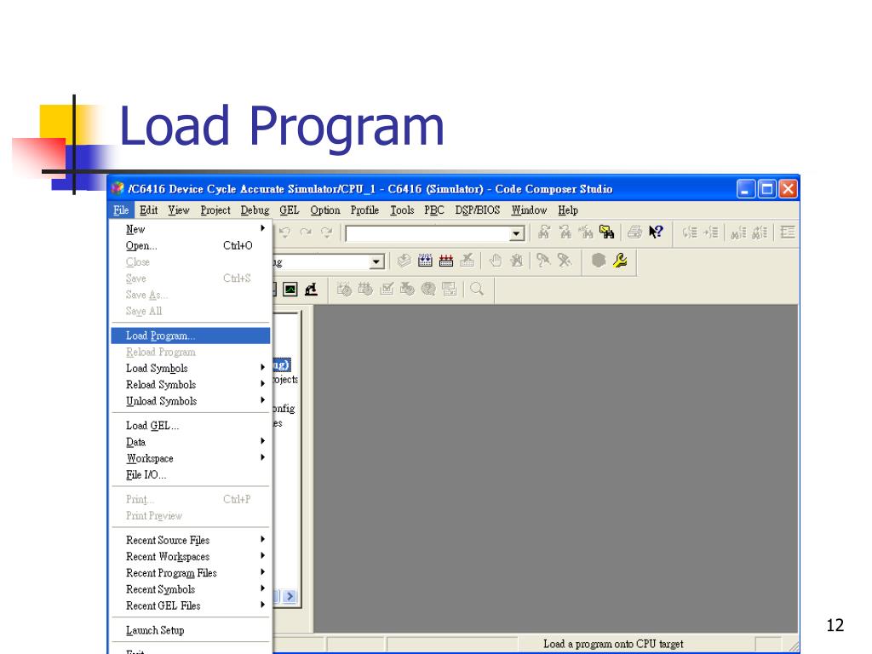Open the find text combo box dropdown
The width and height of the screenshot is (872, 654).
pyautogui.click(x=517, y=233)
